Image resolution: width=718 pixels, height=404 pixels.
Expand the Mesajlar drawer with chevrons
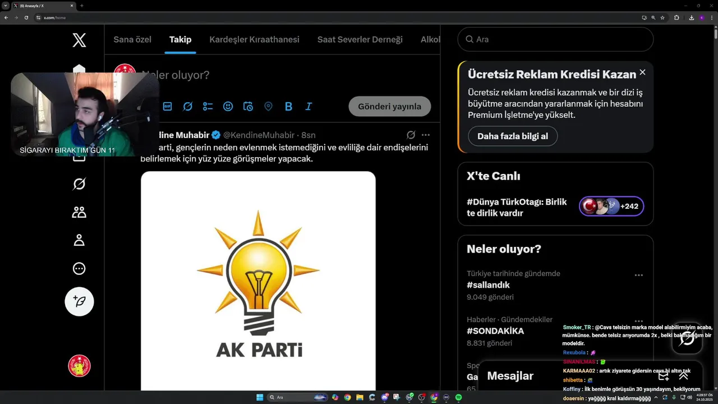point(683,376)
